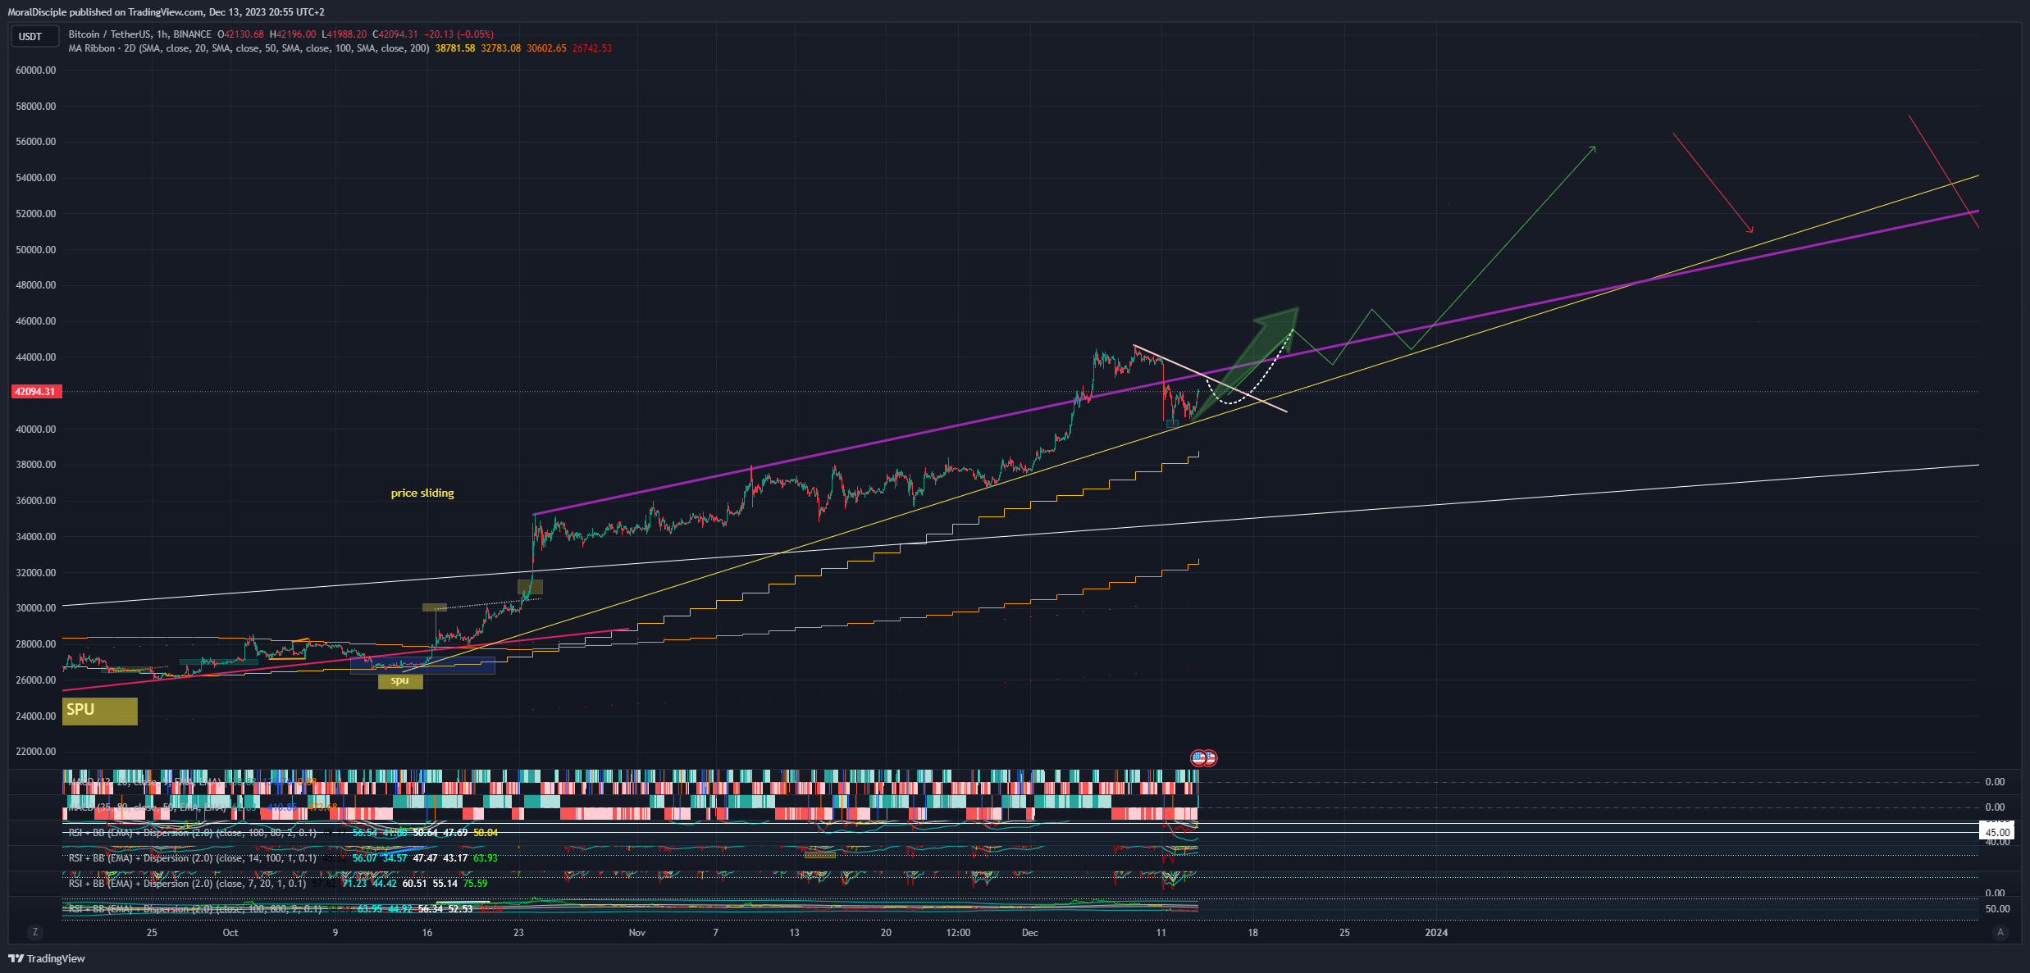Click the SMA 200 value 26742.53
Screen dimensions: 2030x973
pos(592,48)
